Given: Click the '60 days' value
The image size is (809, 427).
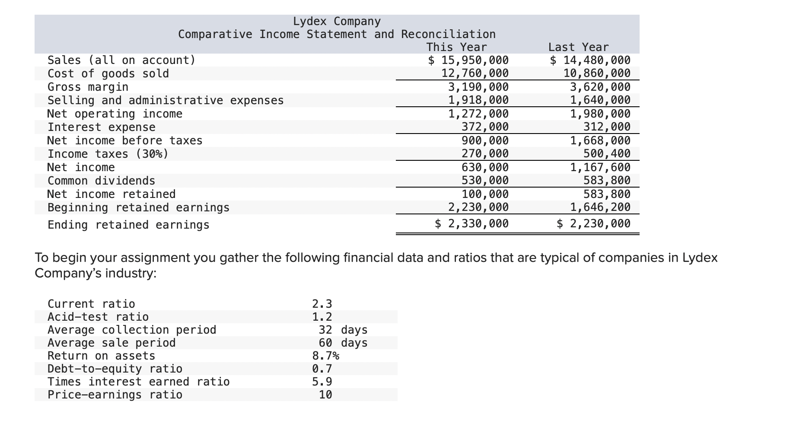Looking at the screenshot, I should 343,343.
